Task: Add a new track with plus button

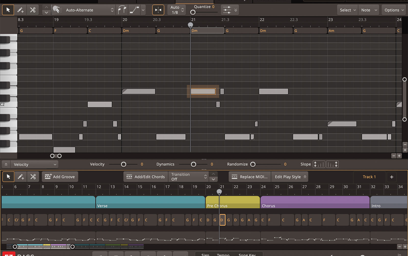Action: tap(392, 177)
